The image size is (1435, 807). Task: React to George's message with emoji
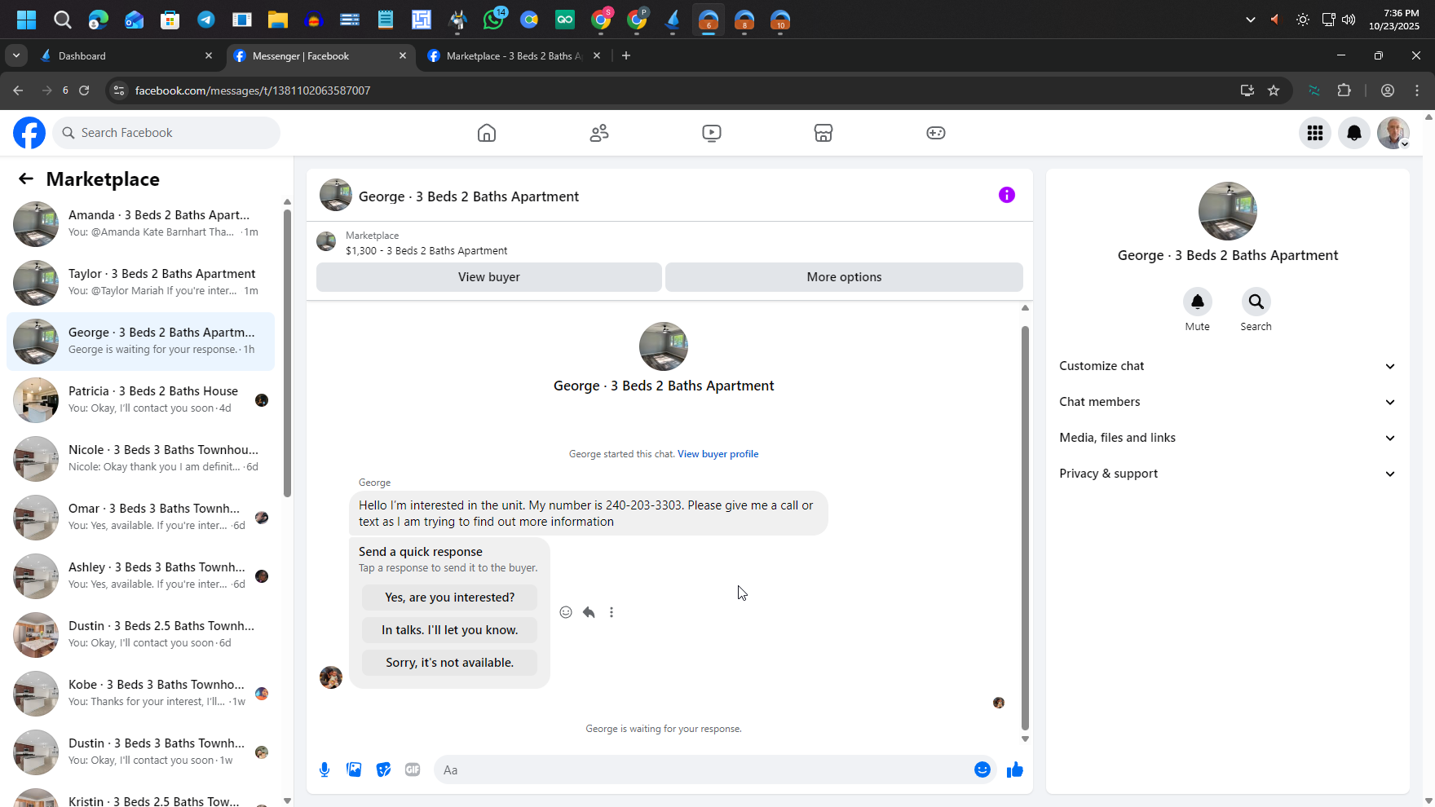[566, 612]
